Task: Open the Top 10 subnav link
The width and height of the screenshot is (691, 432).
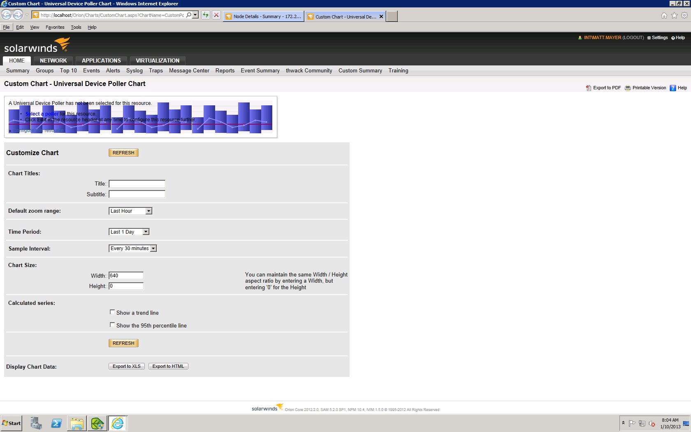Action: point(68,71)
